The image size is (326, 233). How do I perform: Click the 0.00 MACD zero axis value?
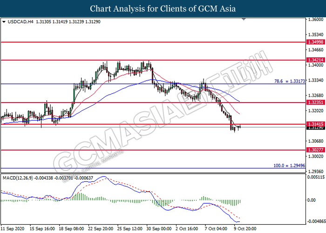pos(311,200)
